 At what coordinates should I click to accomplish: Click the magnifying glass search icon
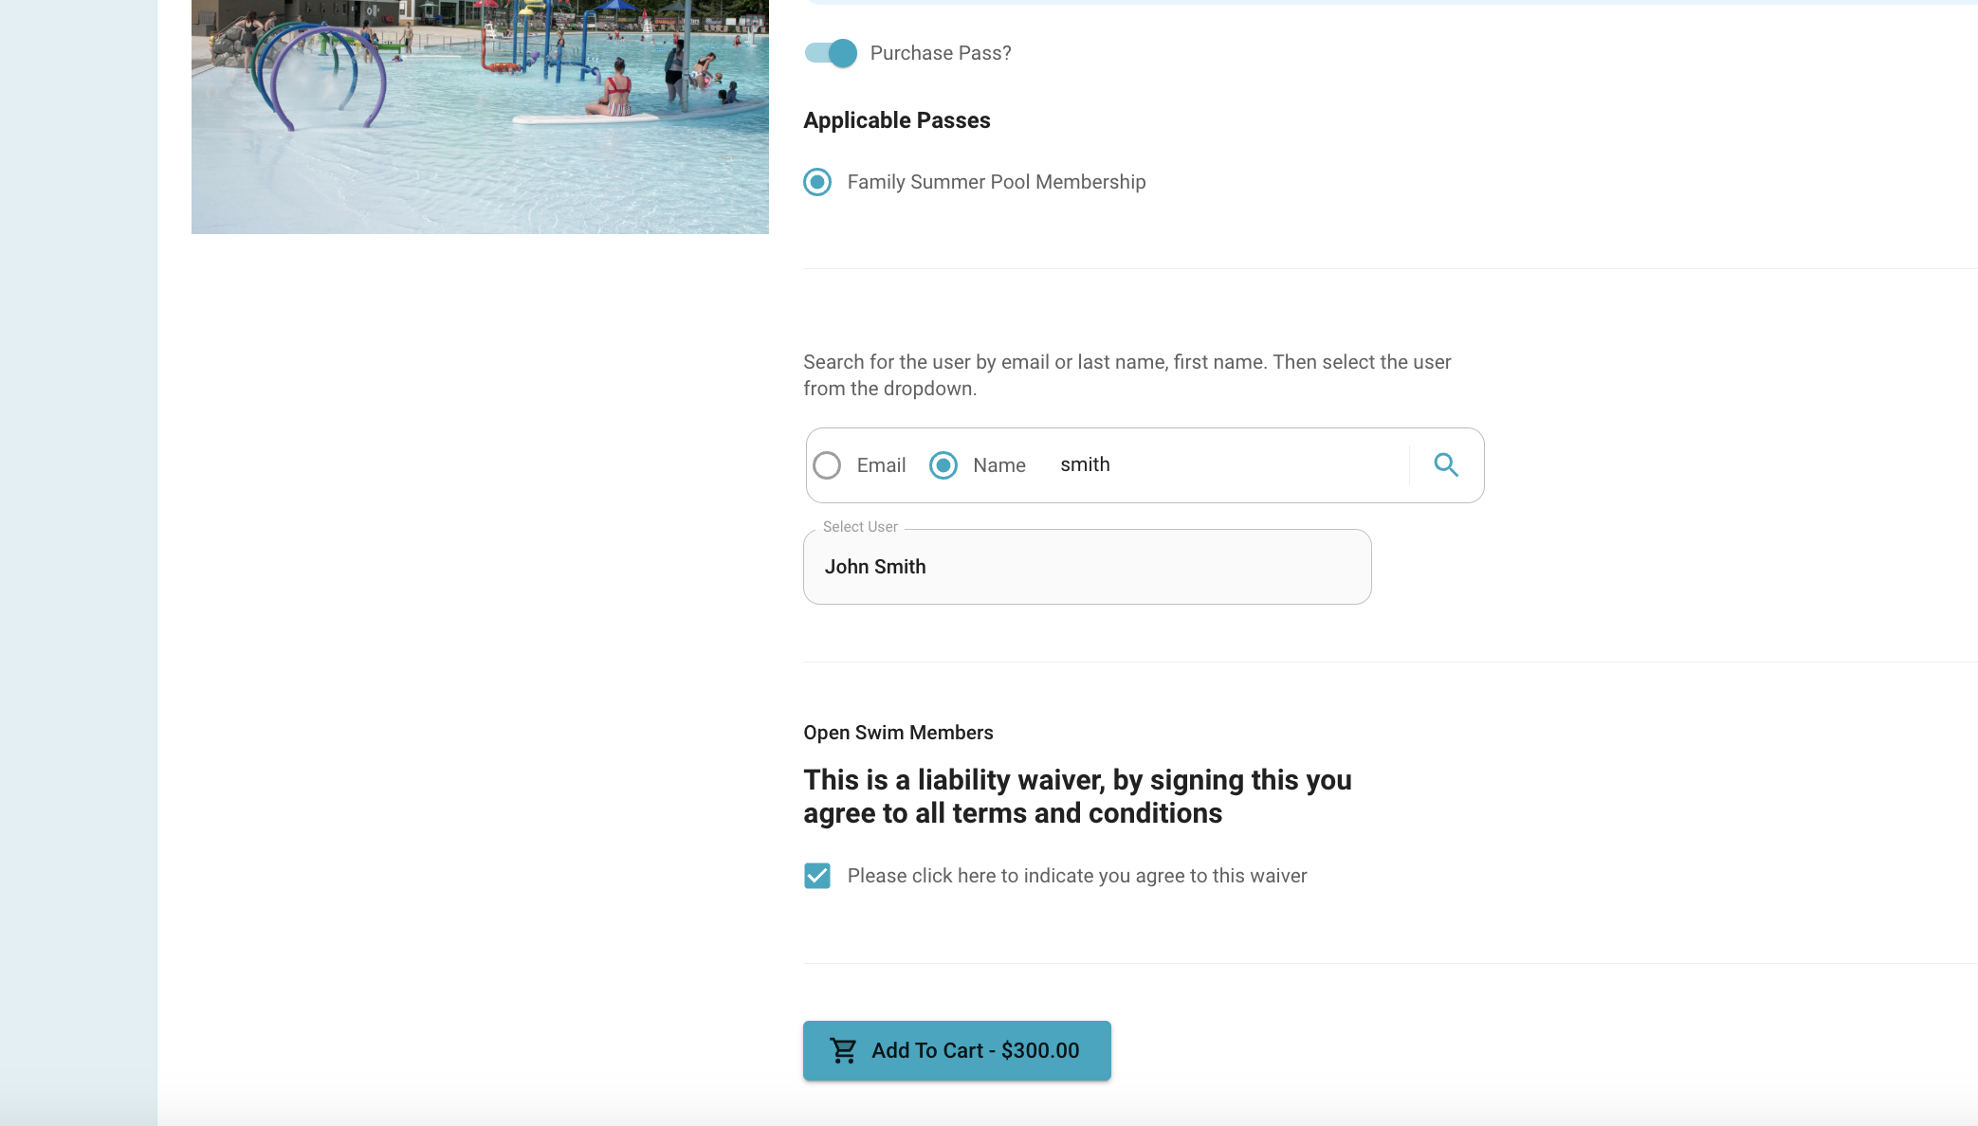pos(1446,464)
